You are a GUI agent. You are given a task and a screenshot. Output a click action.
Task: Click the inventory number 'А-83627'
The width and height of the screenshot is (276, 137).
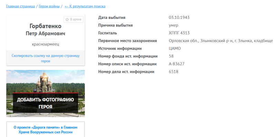(x=177, y=64)
